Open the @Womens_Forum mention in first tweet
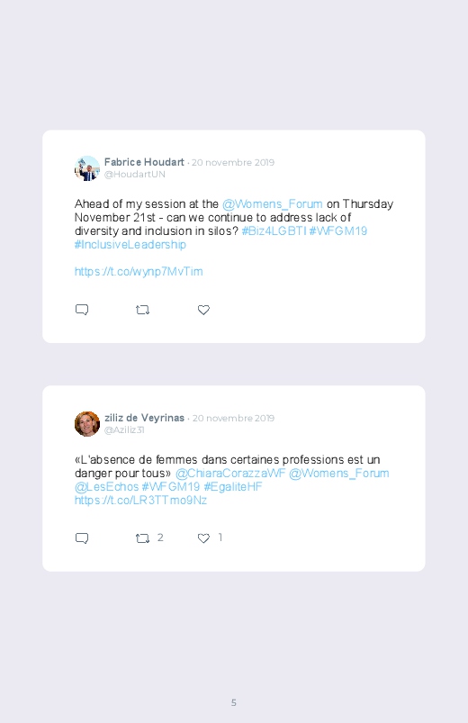The width and height of the screenshot is (468, 723). point(272,203)
